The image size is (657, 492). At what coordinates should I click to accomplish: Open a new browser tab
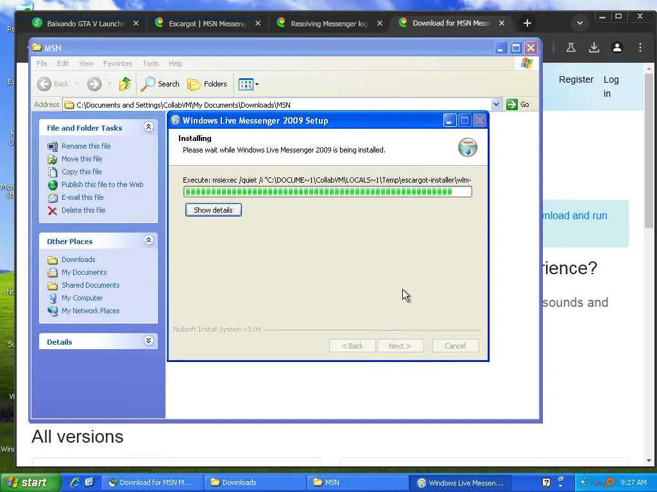tap(527, 24)
